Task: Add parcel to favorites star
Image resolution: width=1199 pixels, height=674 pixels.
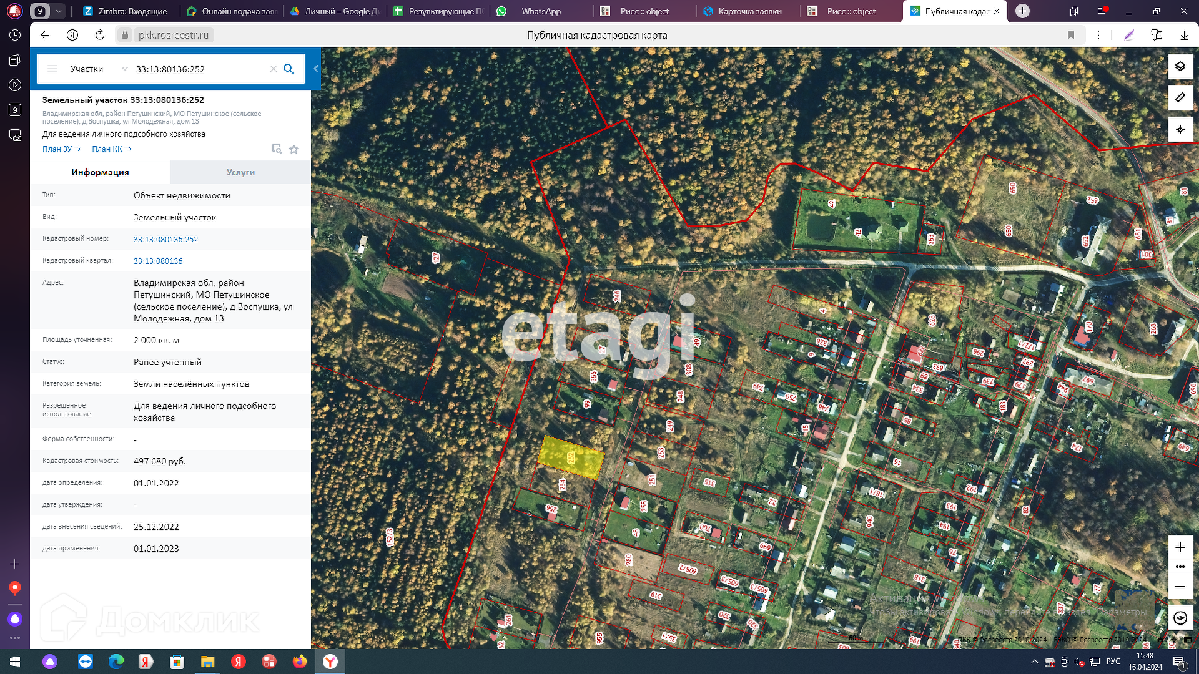Action: (x=294, y=149)
